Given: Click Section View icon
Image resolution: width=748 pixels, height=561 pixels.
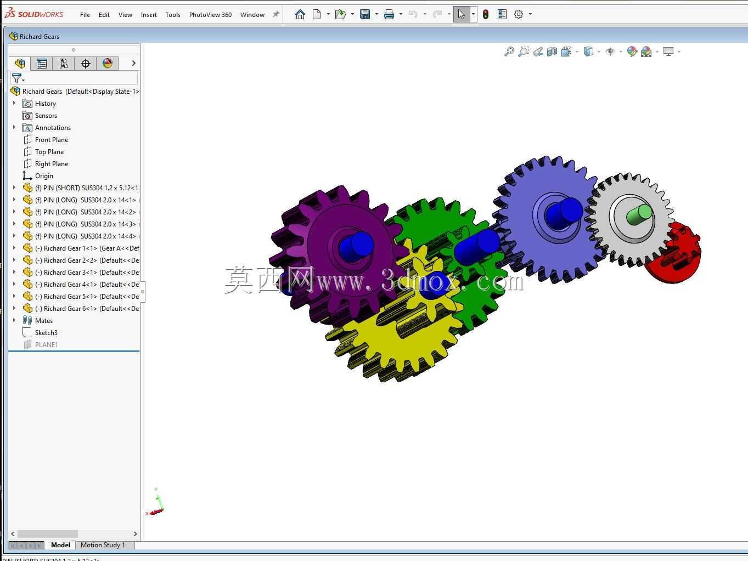Looking at the screenshot, I should [x=552, y=52].
